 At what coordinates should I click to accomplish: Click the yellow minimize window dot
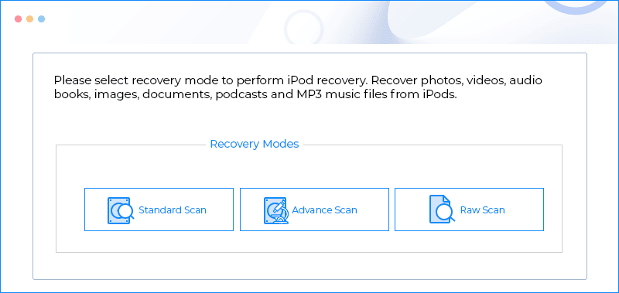tap(29, 19)
